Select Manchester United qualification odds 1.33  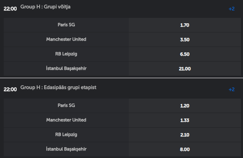(x=185, y=120)
